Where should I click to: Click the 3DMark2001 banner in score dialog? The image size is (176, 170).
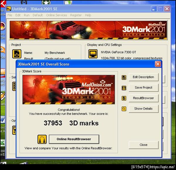(69, 90)
